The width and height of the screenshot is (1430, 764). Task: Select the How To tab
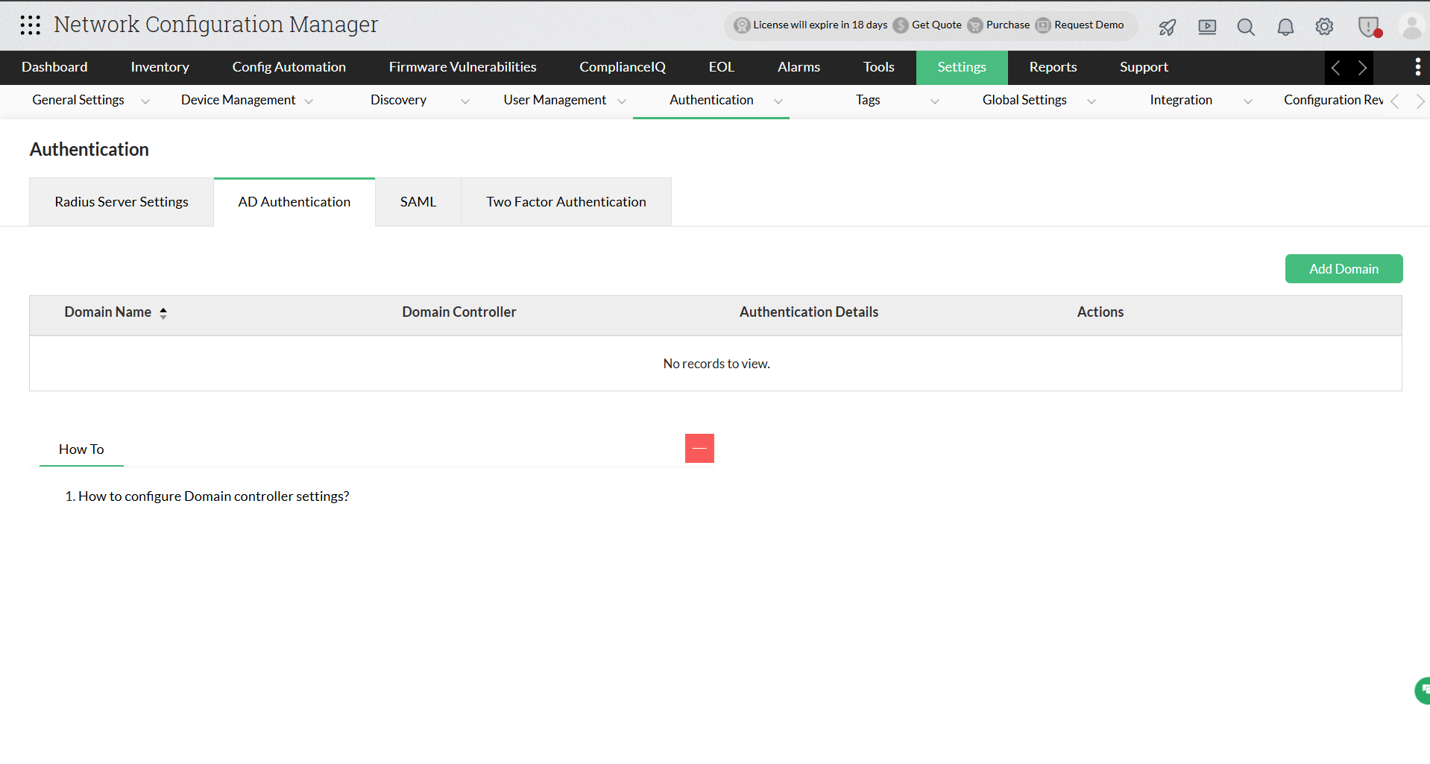(81, 449)
